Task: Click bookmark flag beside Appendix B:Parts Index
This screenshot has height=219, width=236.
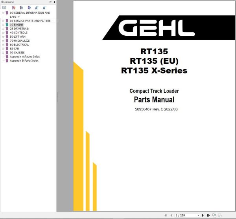Action: [x=7, y=61]
